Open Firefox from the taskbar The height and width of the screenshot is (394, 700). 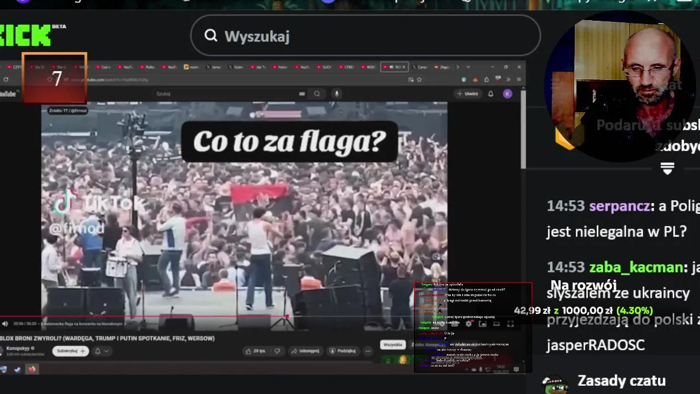click(32, 369)
